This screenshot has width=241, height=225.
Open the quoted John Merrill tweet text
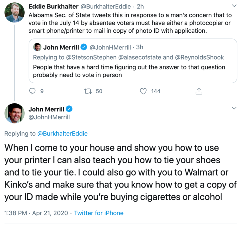click(129, 71)
